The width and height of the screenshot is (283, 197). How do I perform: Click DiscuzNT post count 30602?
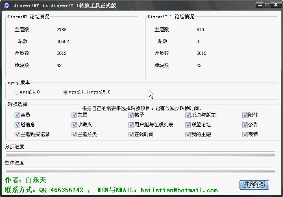pos(63,41)
